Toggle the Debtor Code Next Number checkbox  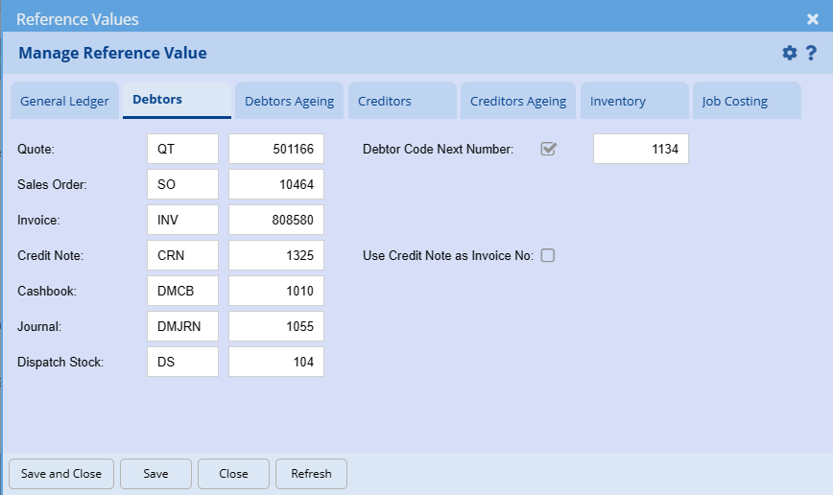(549, 149)
